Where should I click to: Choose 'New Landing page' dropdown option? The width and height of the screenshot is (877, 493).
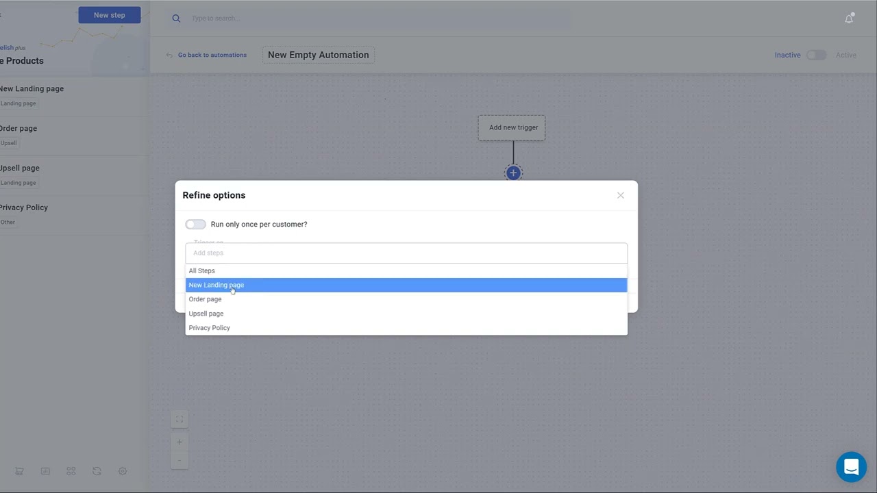point(217,285)
